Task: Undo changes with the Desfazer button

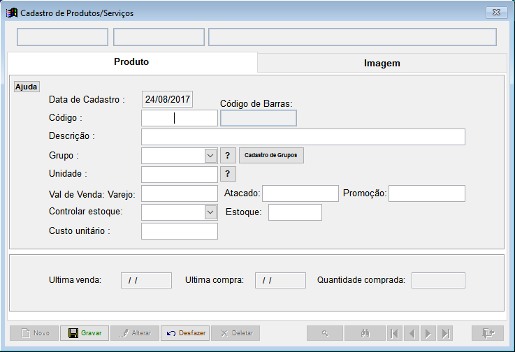Action: coord(185,333)
